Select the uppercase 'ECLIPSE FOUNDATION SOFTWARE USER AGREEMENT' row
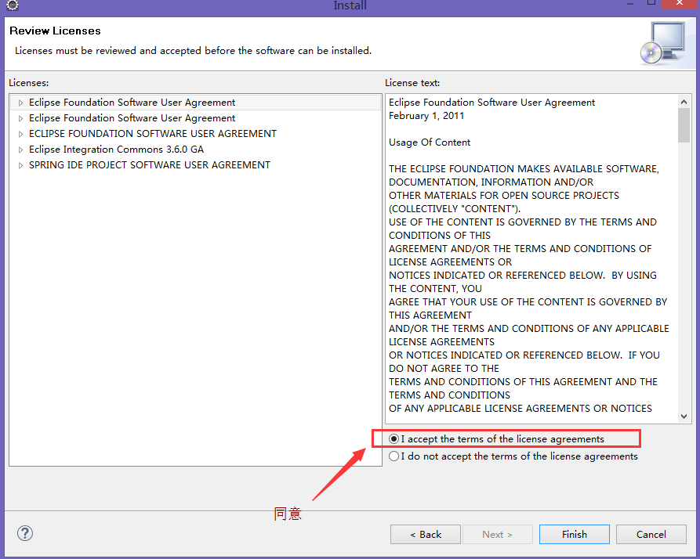The image size is (700, 559). point(195,134)
